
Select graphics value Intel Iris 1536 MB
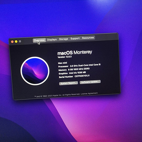(78, 73)
